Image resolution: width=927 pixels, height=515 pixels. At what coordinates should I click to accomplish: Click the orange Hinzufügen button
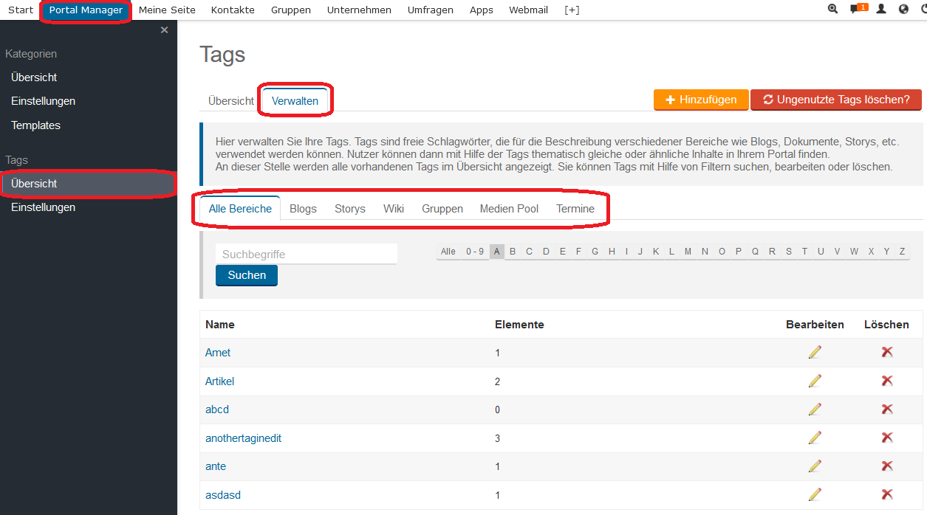tap(701, 100)
